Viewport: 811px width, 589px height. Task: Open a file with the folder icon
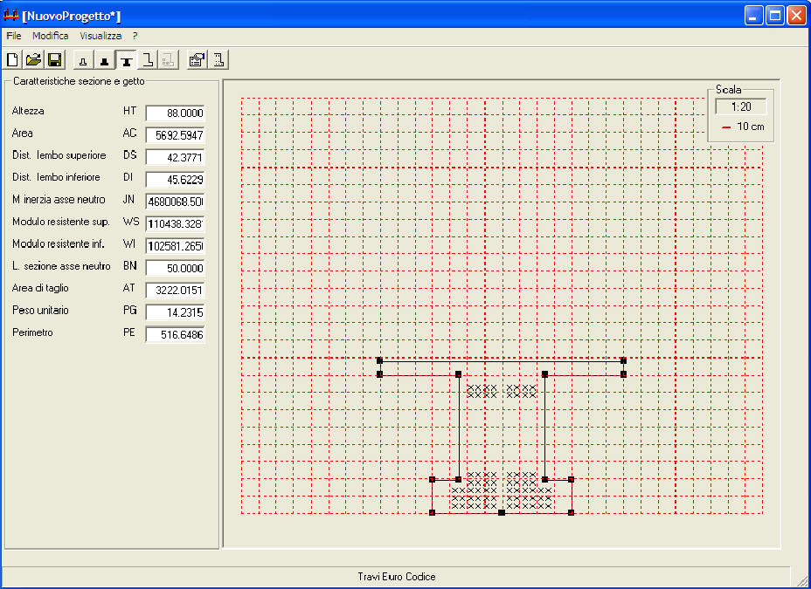(33, 60)
